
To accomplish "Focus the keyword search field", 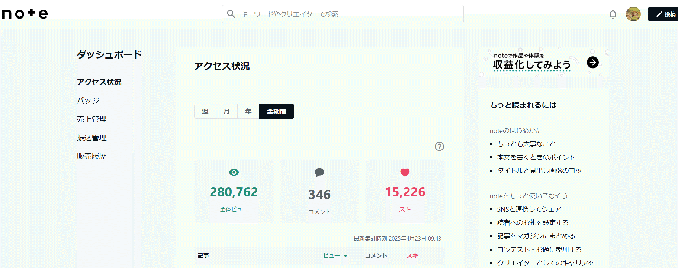I will (x=346, y=14).
